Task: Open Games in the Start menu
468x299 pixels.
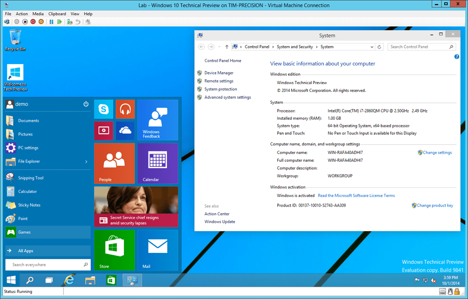Action: coord(48,232)
